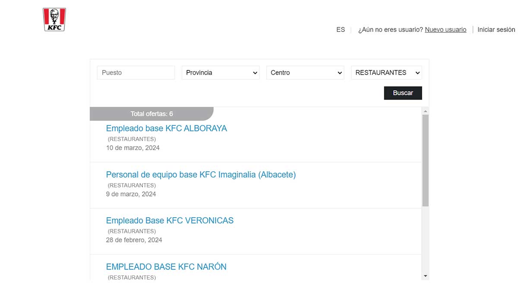Open EMPLEADO BASE KFC NARÓN offer

pyautogui.click(x=166, y=267)
